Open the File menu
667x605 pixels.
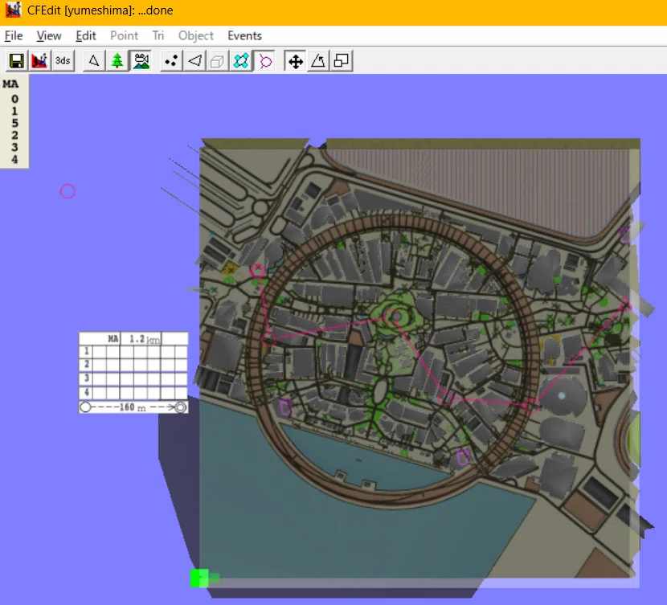point(14,35)
